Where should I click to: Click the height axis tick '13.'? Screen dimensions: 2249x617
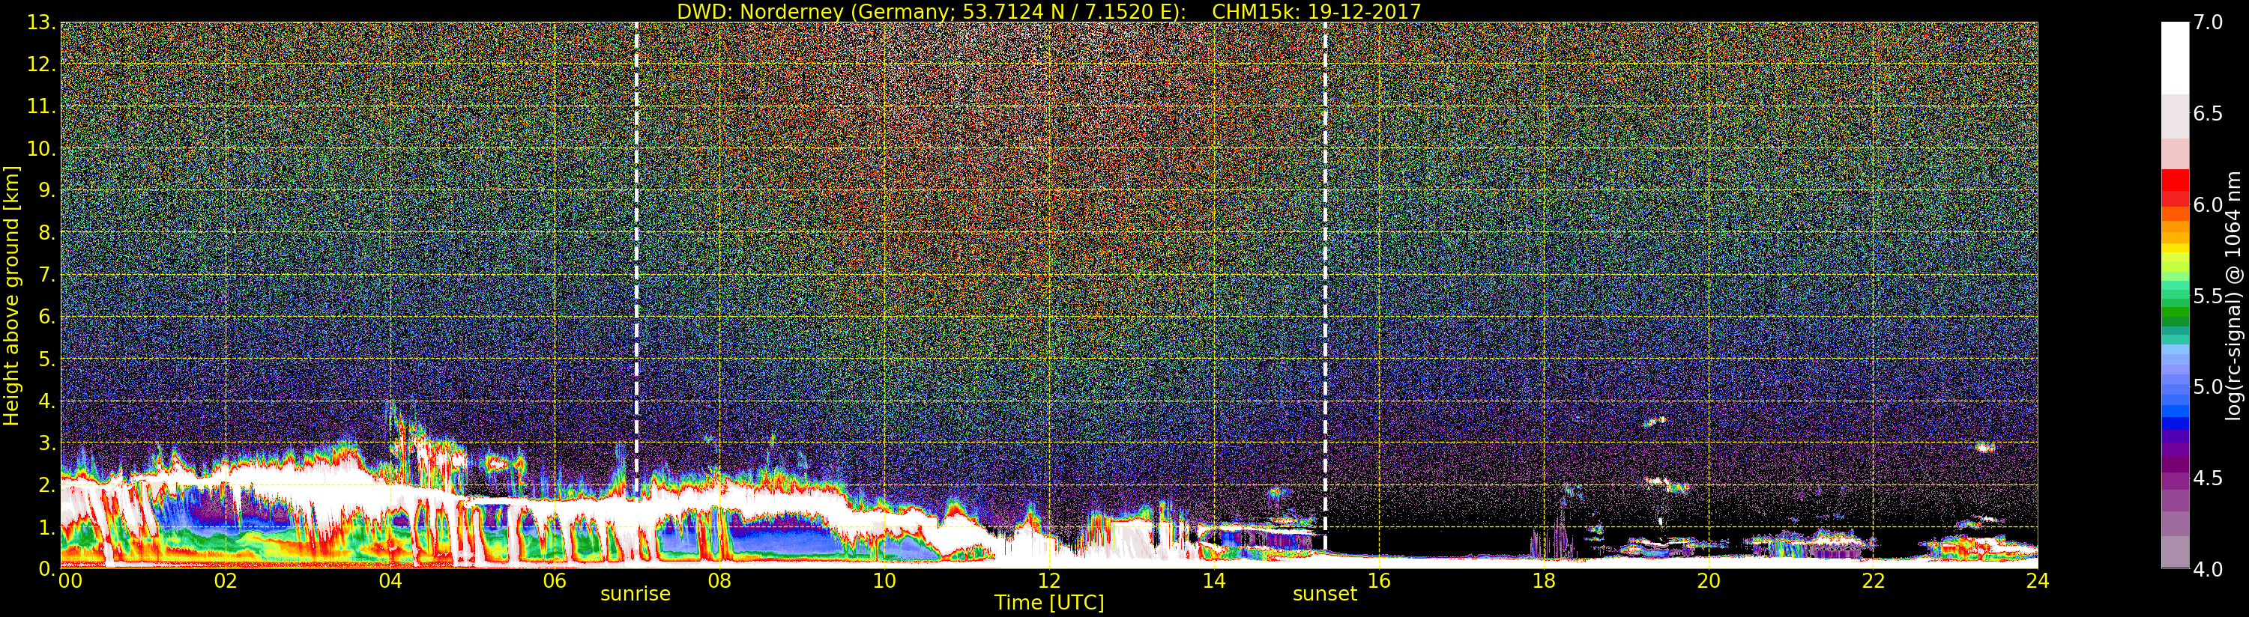(41, 22)
